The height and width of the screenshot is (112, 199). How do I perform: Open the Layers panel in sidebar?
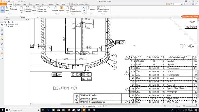coord(2,35)
